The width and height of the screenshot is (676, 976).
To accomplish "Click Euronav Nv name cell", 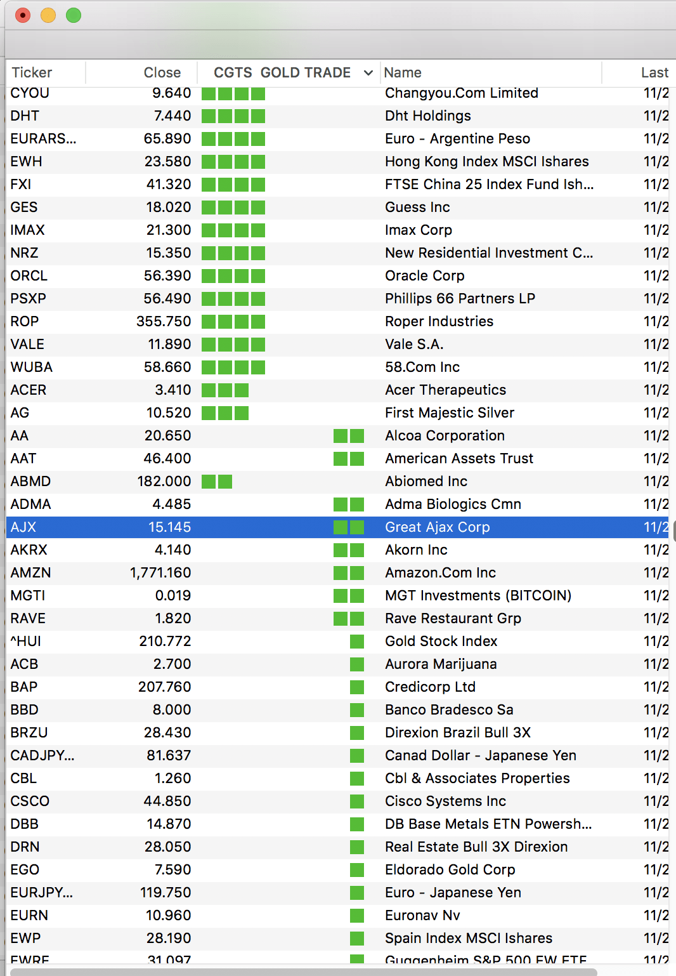I will [x=422, y=916].
